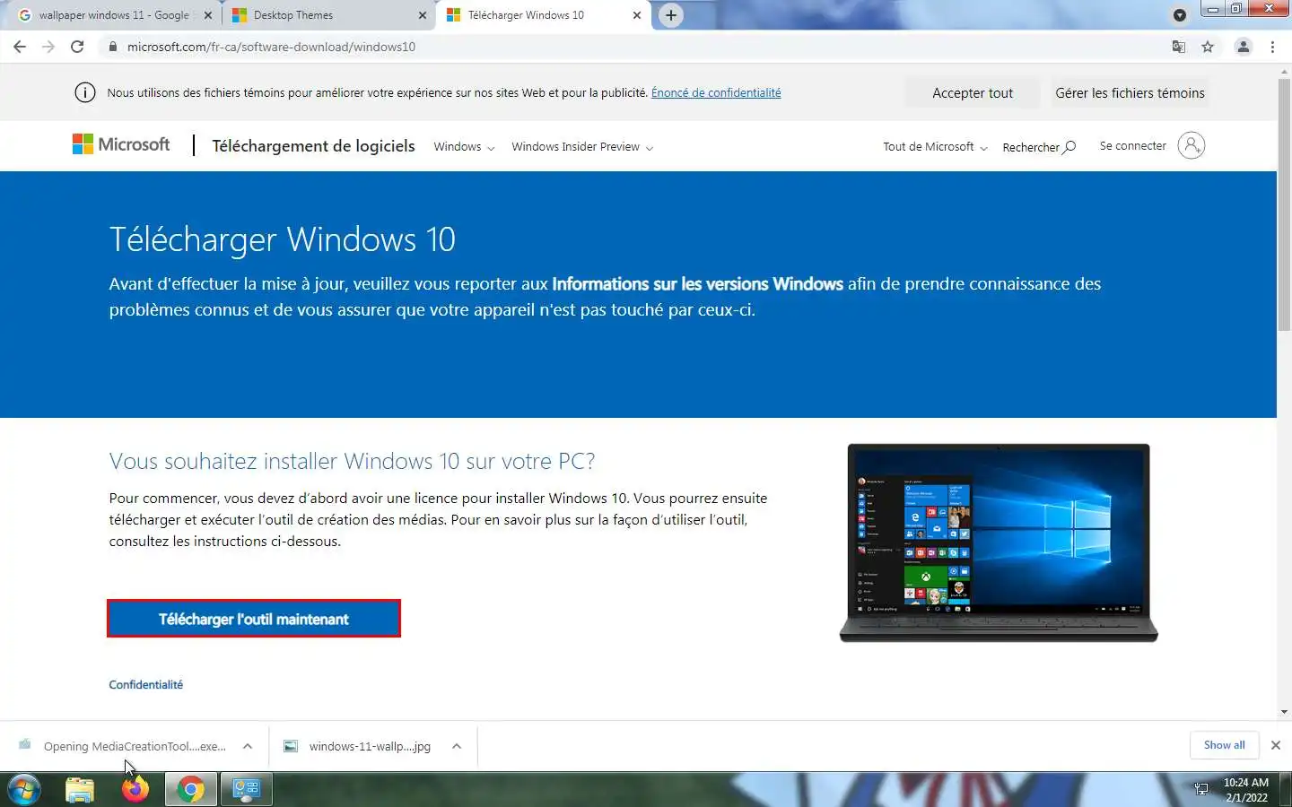Click the padlock site info icon
The height and width of the screenshot is (807, 1292).
[x=113, y=47]
